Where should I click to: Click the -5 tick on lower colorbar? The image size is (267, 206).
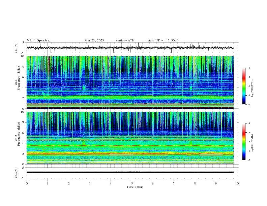(x=248, y=142)
